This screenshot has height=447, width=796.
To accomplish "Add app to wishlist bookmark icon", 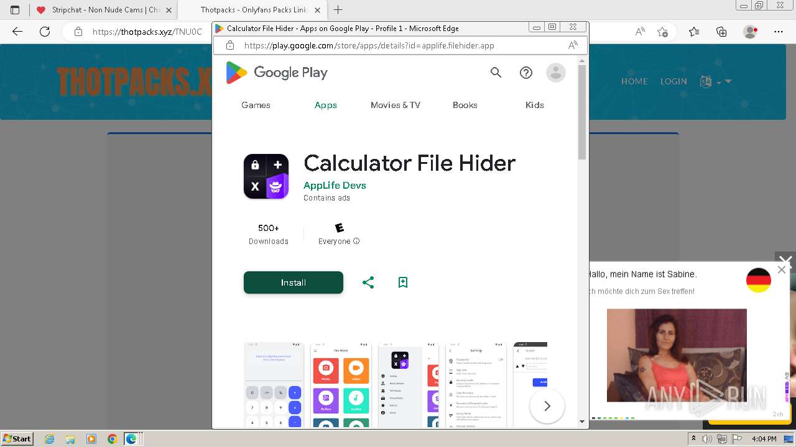I will coord(403,282).
